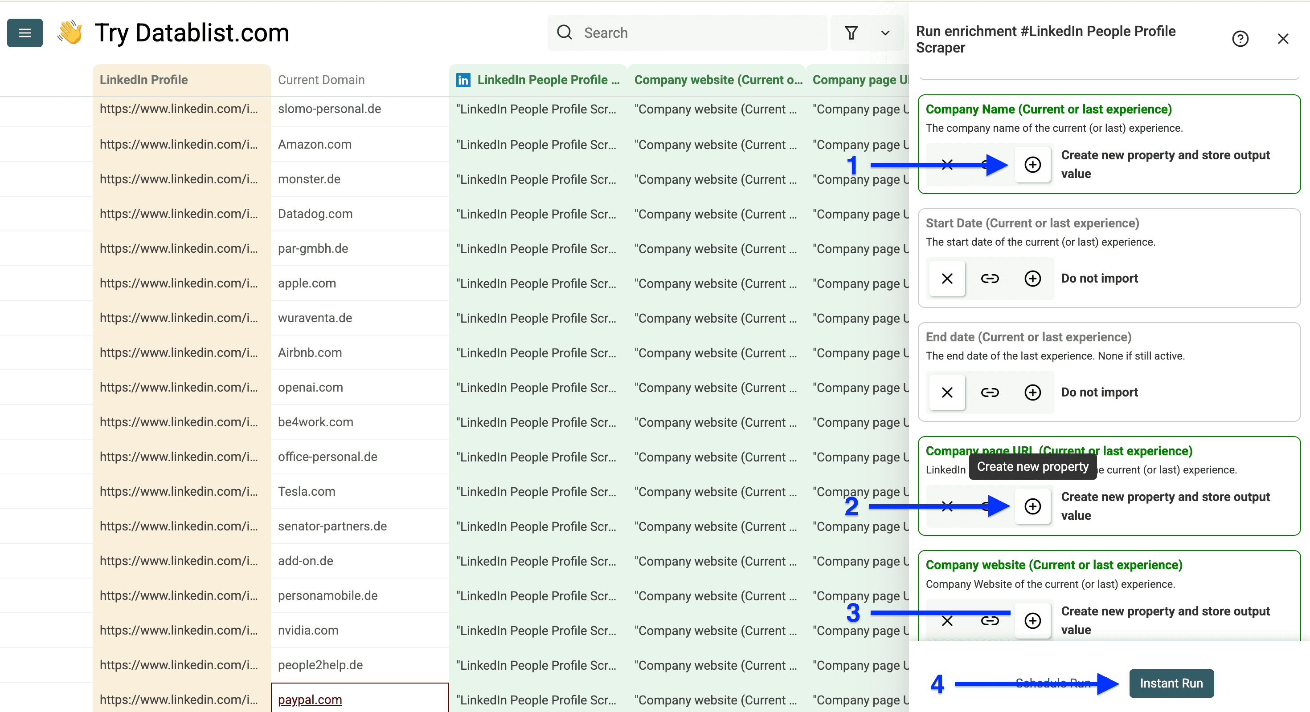Click Schedule Run
This screenshot has height=712, width=1310.
(x=1052, y=683)
